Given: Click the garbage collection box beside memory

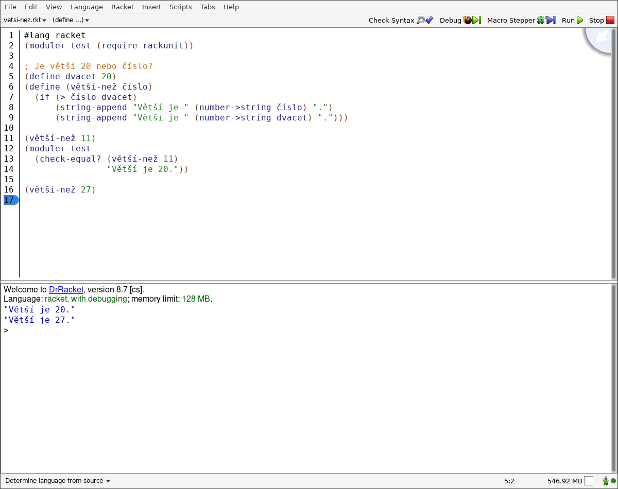Looking at the screenshot, I should point(589,481).
